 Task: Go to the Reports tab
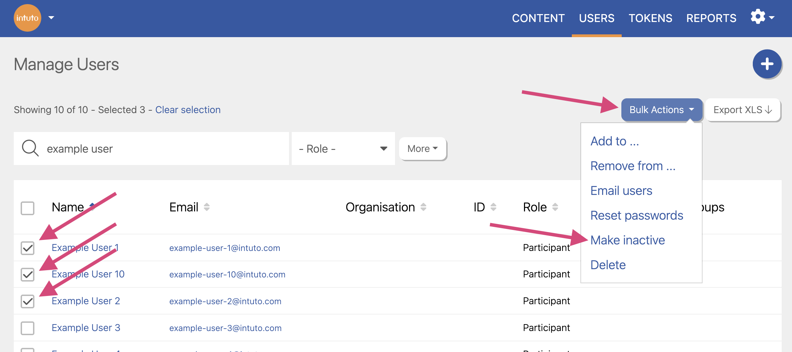[711, 18]
